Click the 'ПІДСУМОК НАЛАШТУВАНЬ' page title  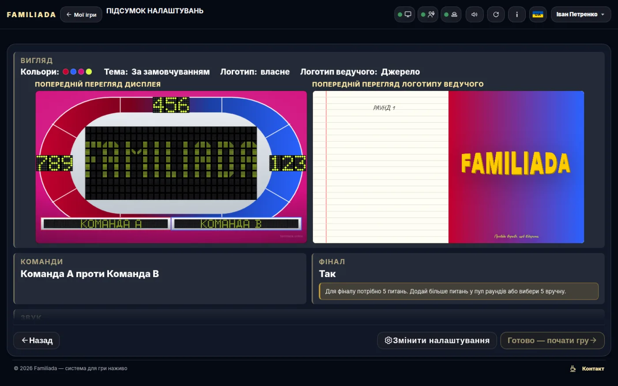[155, 11]
